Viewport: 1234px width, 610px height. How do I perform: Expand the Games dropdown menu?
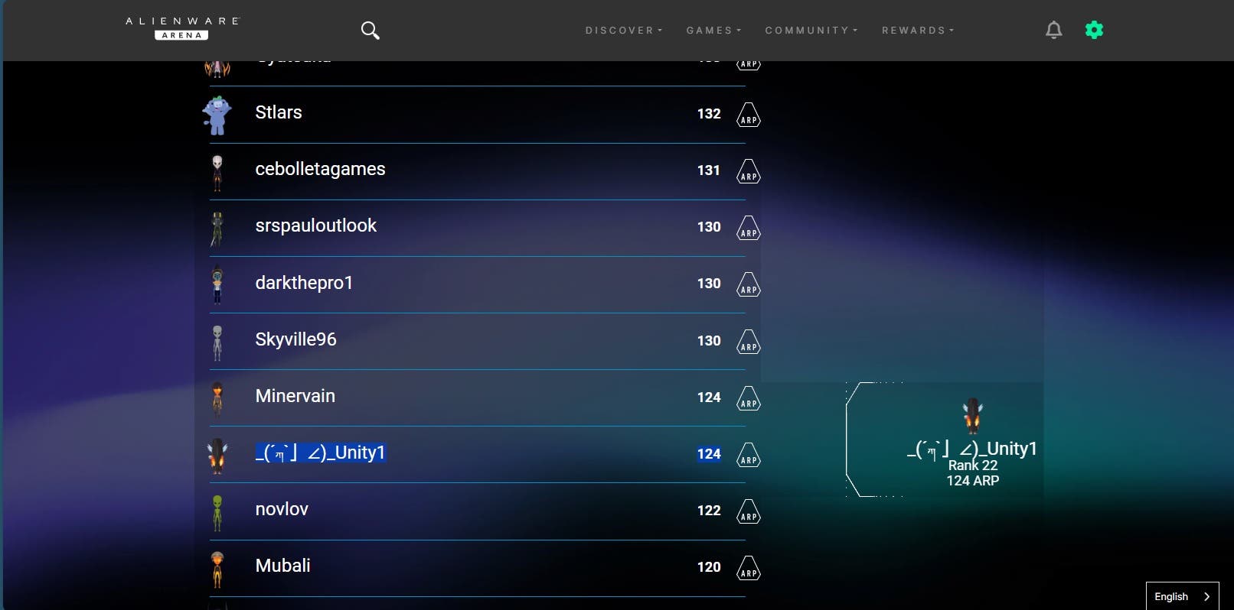click(713, 31)
